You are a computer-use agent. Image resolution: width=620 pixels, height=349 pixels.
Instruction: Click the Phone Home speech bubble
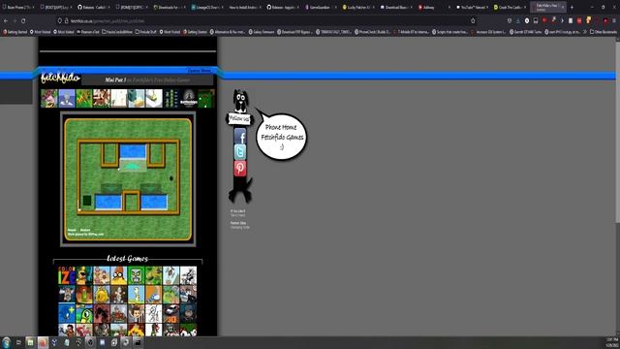281,137
